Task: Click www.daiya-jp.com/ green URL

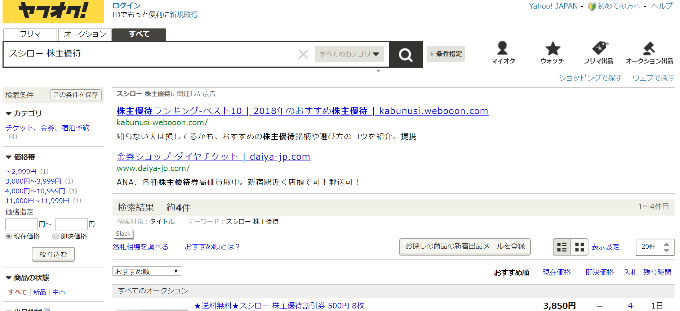Action: [x=153, y=168]
